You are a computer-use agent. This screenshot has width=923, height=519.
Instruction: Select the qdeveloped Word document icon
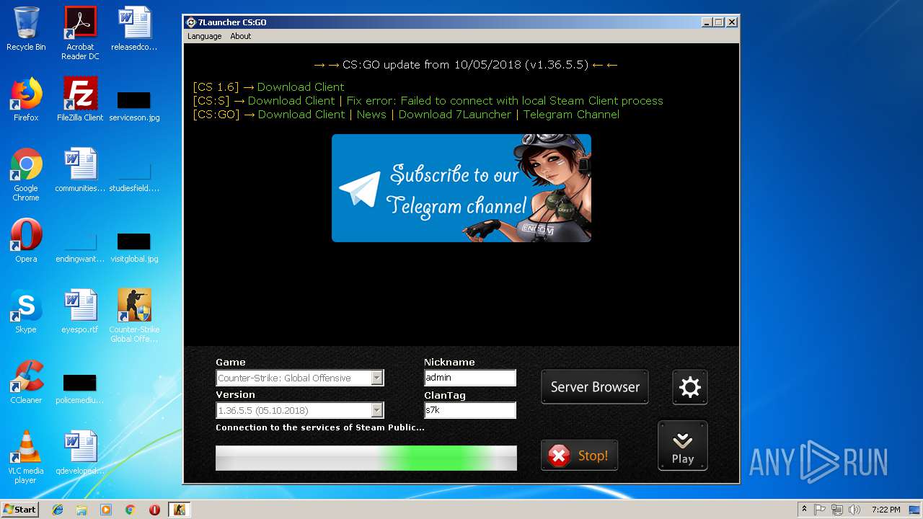pyautogui.click(x=80, y=453)
